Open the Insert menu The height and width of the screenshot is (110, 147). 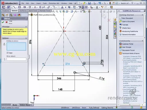[38, 3]
